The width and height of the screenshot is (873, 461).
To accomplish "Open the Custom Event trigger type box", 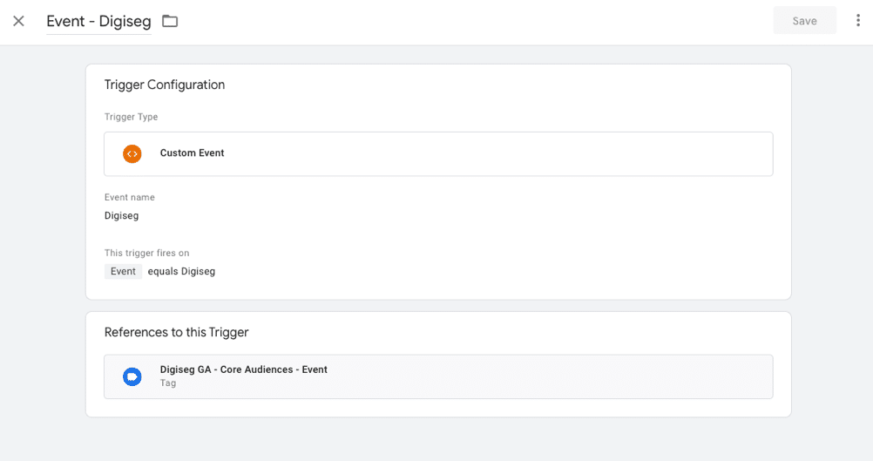I will click(438, 153).
